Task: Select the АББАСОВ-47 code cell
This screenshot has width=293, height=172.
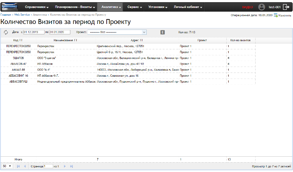Action: coord(18,64)
